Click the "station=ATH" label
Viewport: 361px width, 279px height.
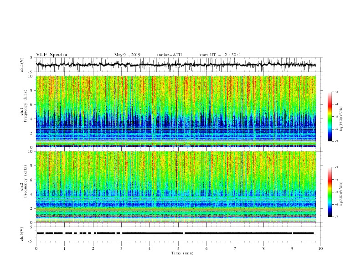click(169, 55)
